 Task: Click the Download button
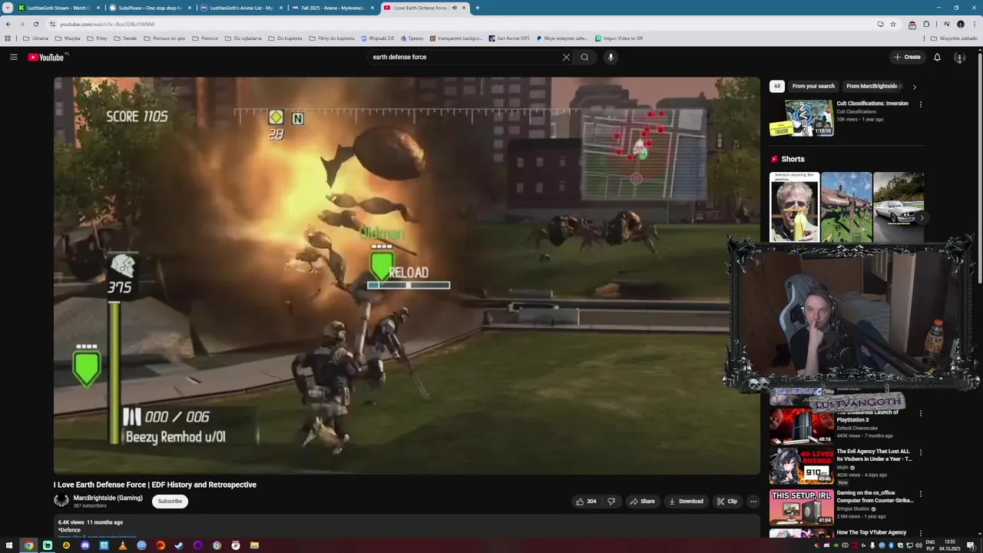(686, 502)
